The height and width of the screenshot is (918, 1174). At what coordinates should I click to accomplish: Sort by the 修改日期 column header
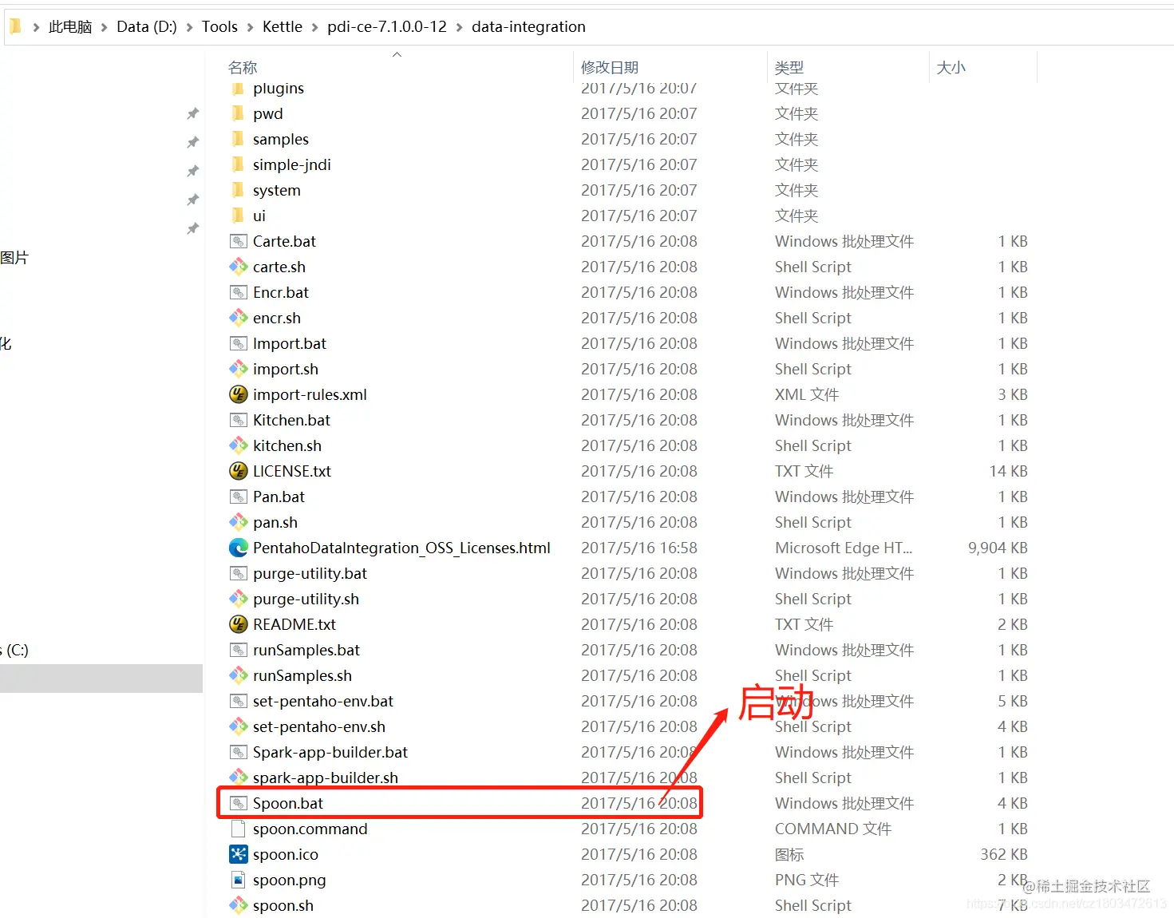610,68
